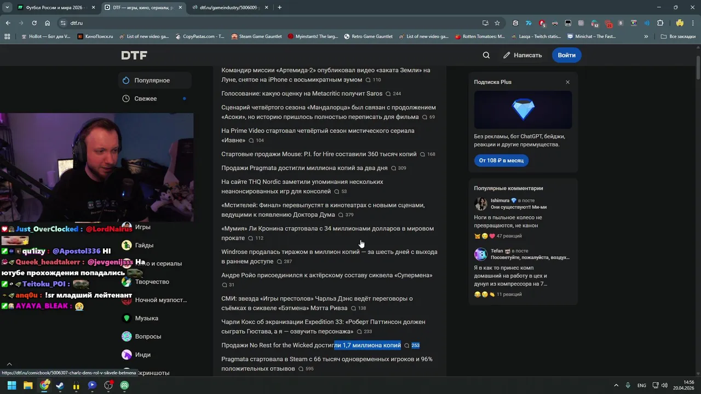701x394 pixels.
Task: Open the THQ Nordic unannounced games article
Action: click(302, 187)
